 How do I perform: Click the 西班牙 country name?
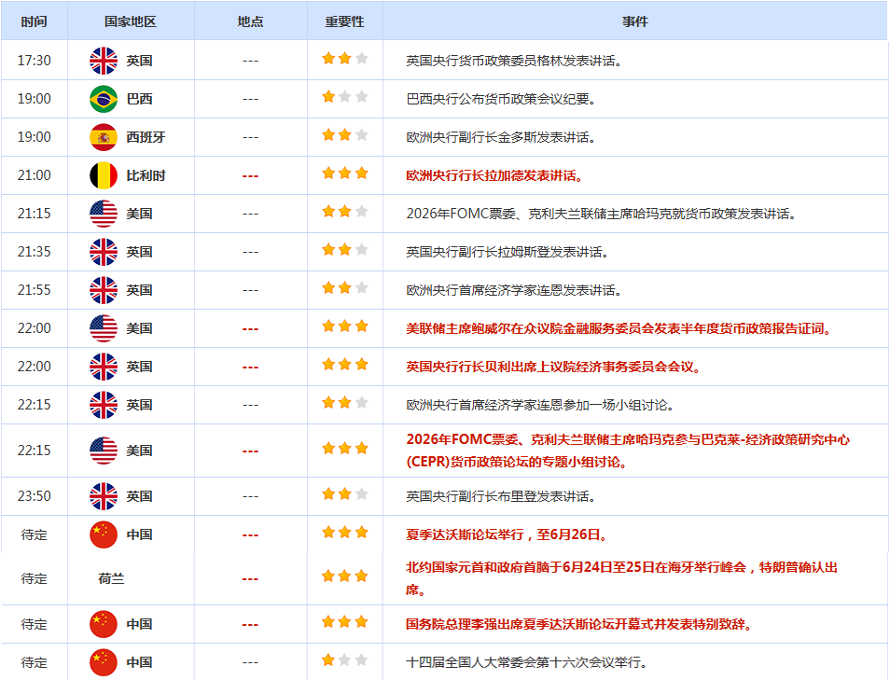[146, 137]
